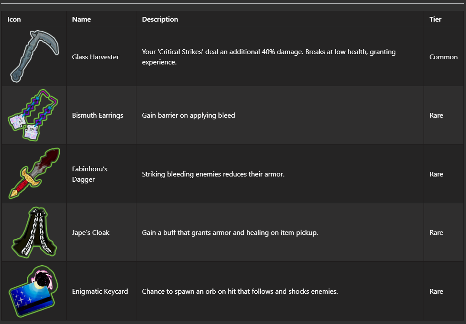
Task: Click the Jape's Cloak name
Action: tap(91, 233)
